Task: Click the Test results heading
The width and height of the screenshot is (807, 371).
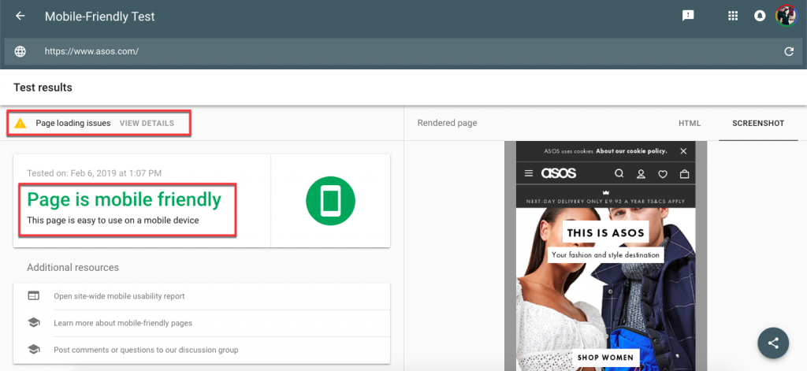Action: (x=43, y=87)
